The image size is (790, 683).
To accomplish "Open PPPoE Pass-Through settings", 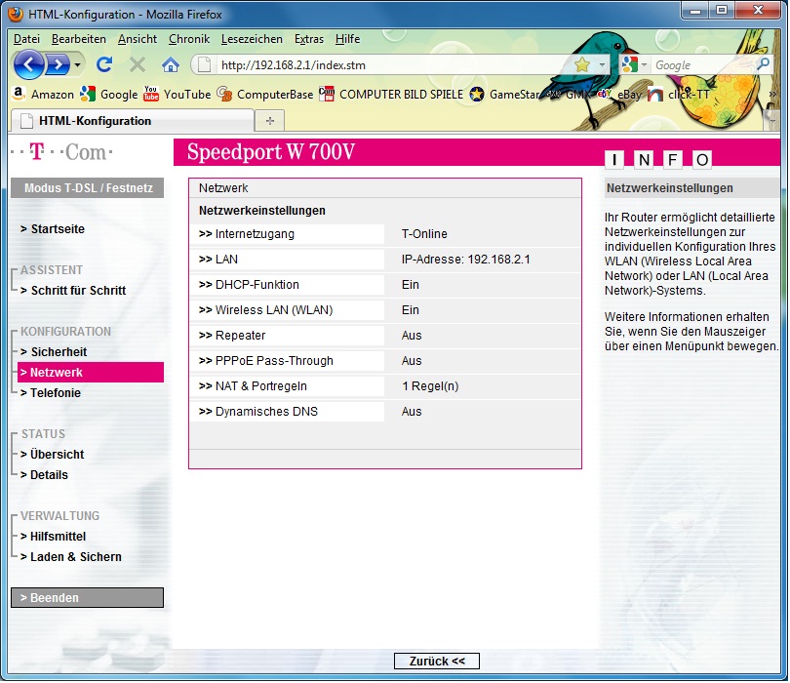I will click(x=287, y=361).
